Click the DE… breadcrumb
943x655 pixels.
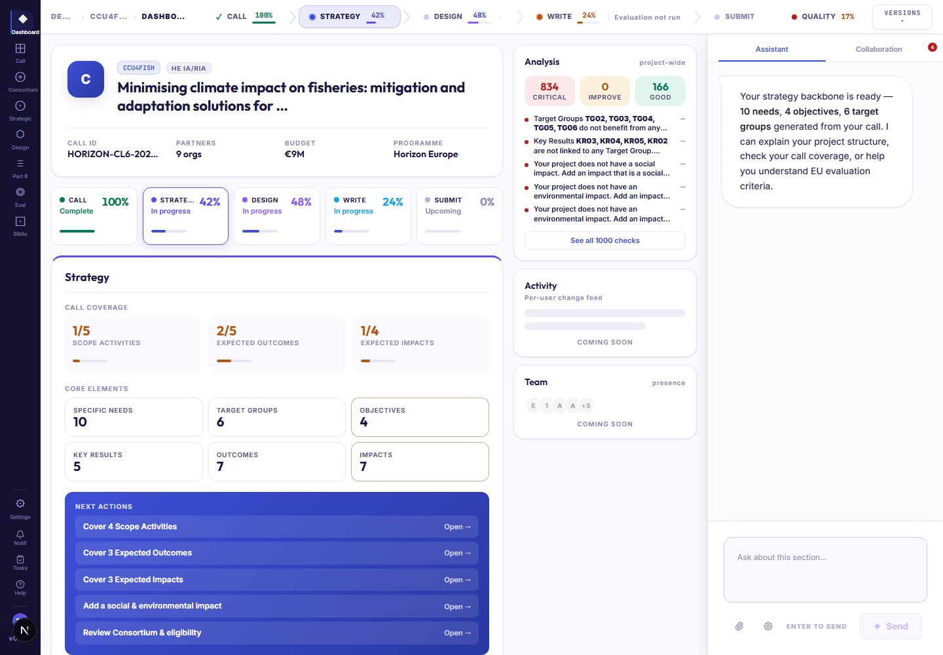[x=61, y=16]
